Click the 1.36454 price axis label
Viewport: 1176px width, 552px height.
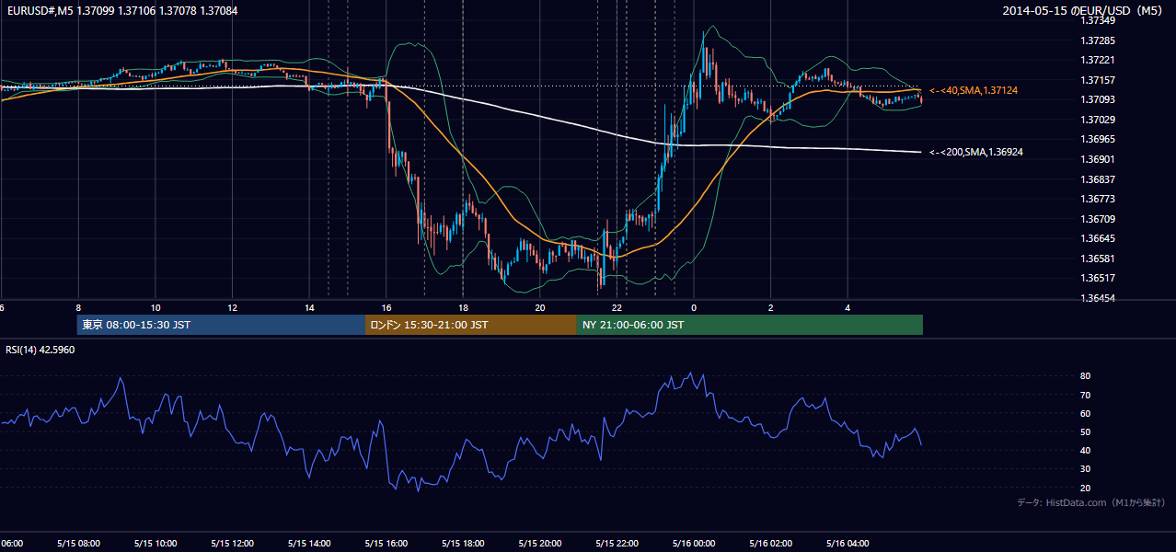[x=1098, y=298]
